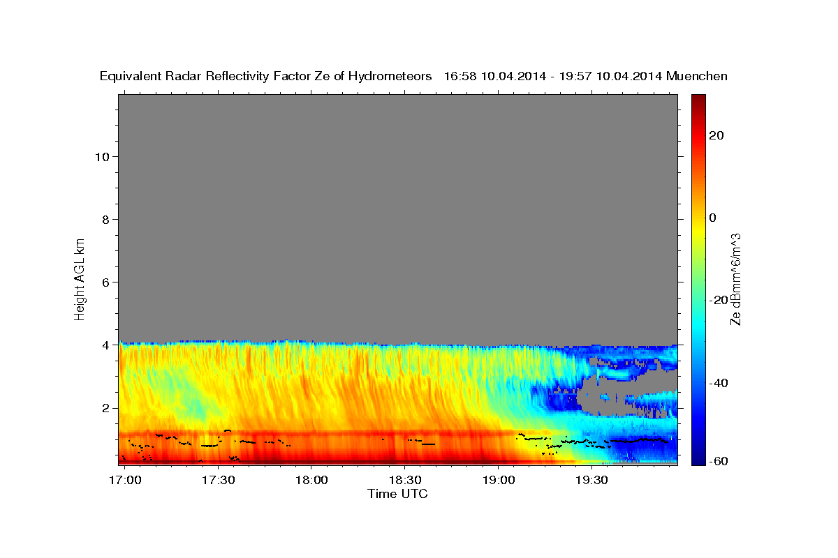Click the 'Time UTC' axis label
838x558 pixels.
click(x=397, y=494)
